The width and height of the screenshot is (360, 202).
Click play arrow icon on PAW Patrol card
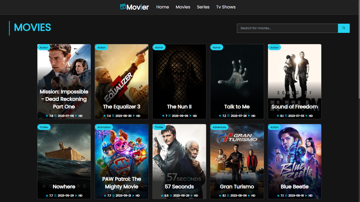(134, 196)
